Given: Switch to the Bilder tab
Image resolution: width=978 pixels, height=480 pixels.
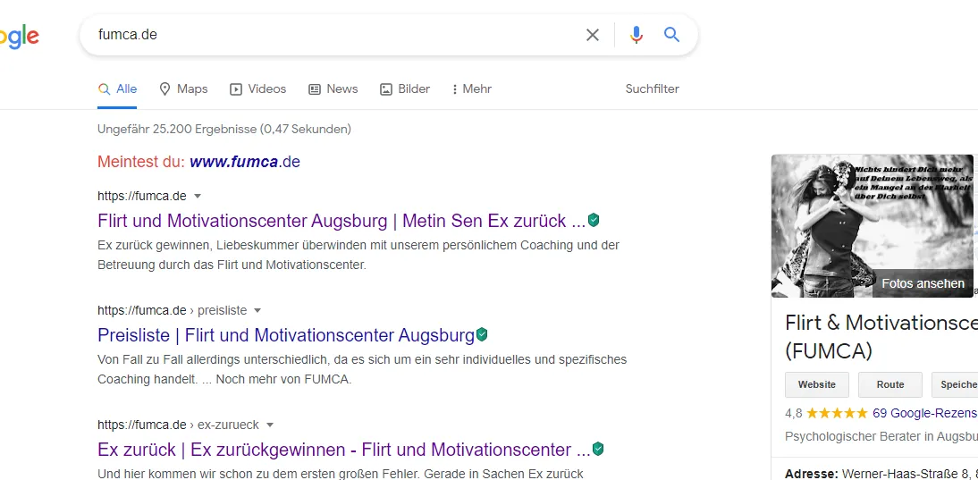Looking at the screenshot, I should [405, 89].
